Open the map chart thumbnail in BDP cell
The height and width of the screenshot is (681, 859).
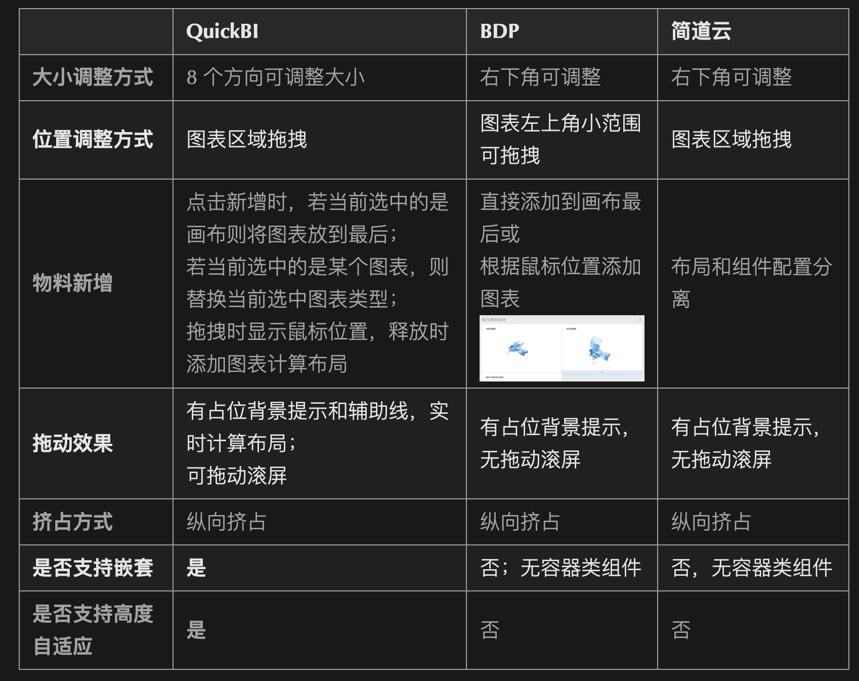tap(562, 348)
